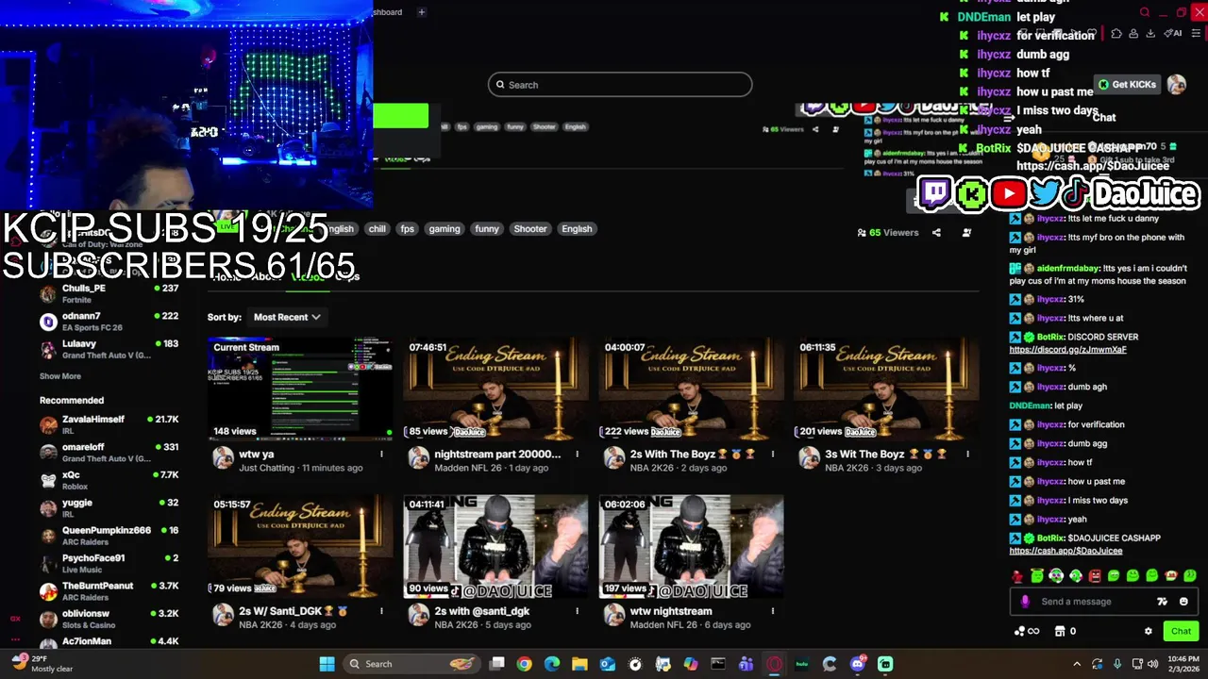Open options menu for 2s with @santi_dgk
Viewport: 1208px width, 679px height.
point(578,611)
